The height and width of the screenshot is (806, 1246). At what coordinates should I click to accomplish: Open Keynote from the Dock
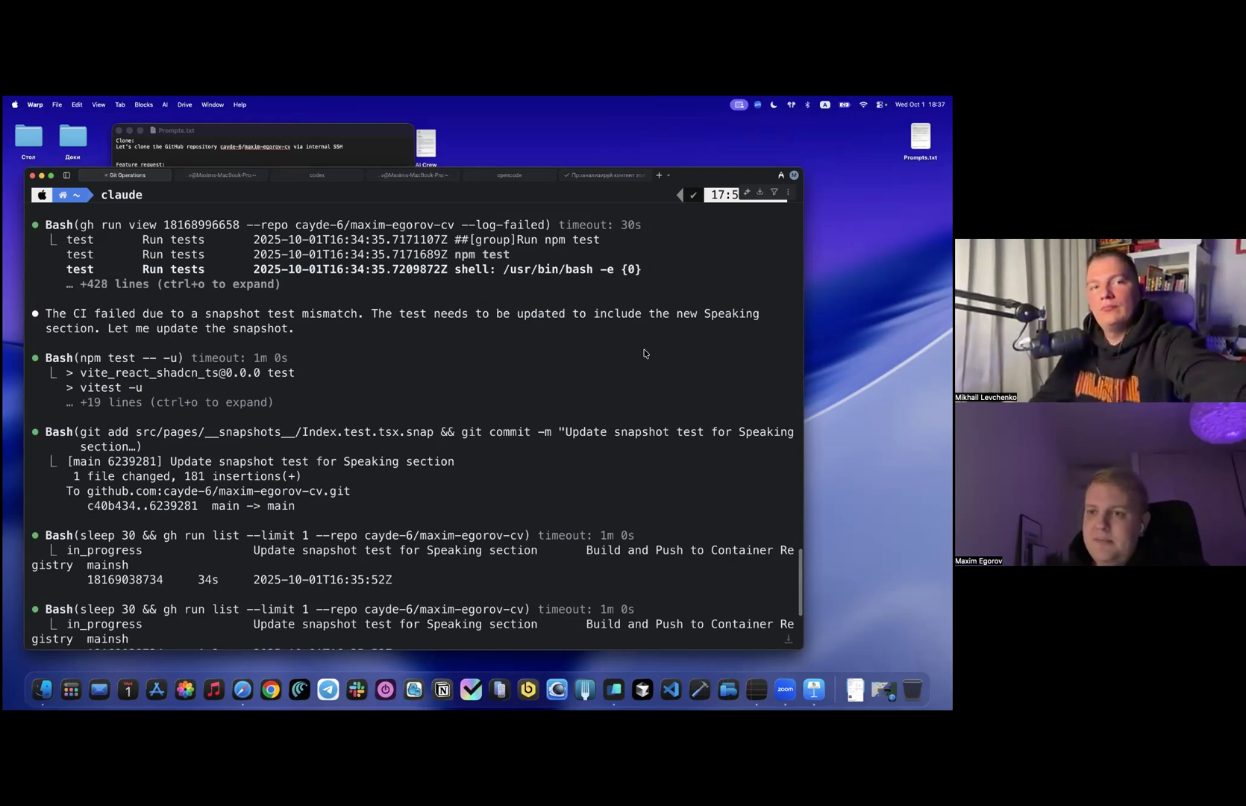[814, 690]
